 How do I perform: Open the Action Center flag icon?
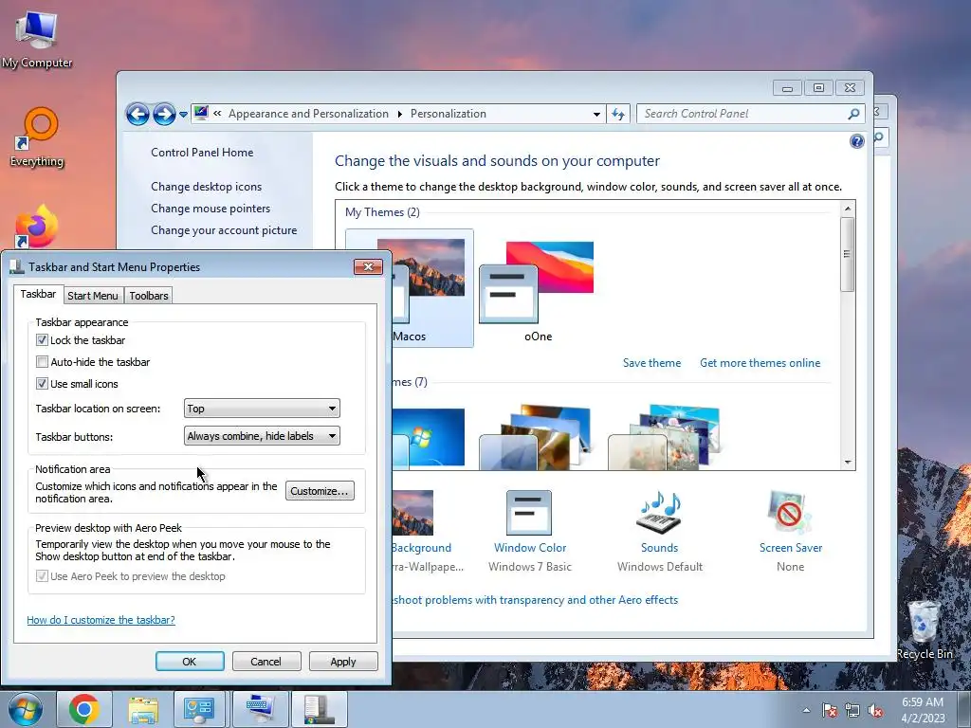click(x=829, y=710)
